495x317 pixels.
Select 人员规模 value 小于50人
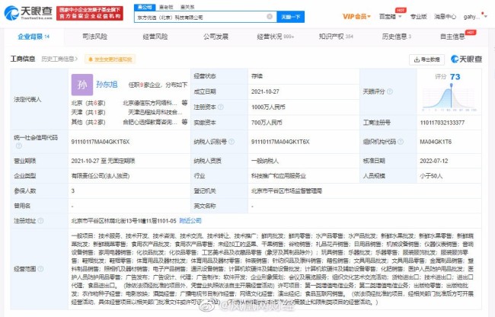431,176
